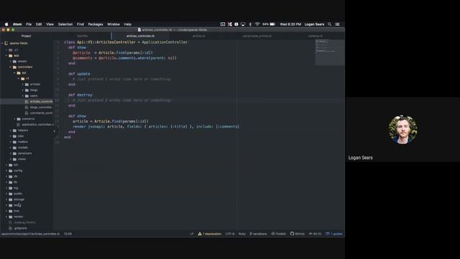Click the Wi-Fi icon in menu bar
Viewport: 460px width, 259px height.
(257, 24)
